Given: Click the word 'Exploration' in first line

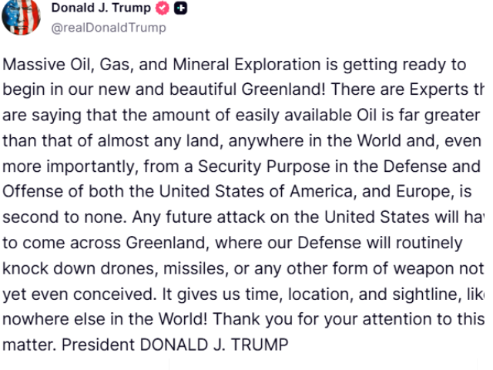Looking at the screenshot, I should [x=277, y=65].
